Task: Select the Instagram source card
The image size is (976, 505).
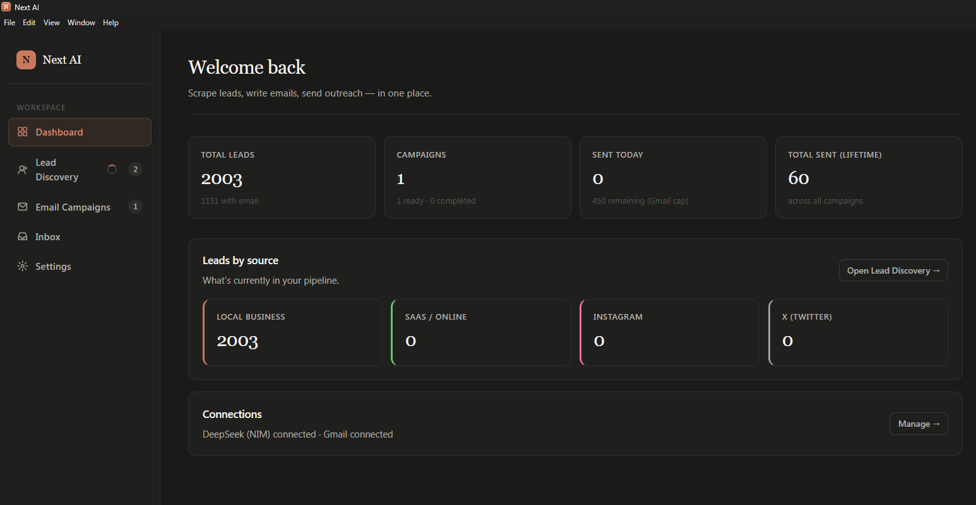Action: point(669,332)
